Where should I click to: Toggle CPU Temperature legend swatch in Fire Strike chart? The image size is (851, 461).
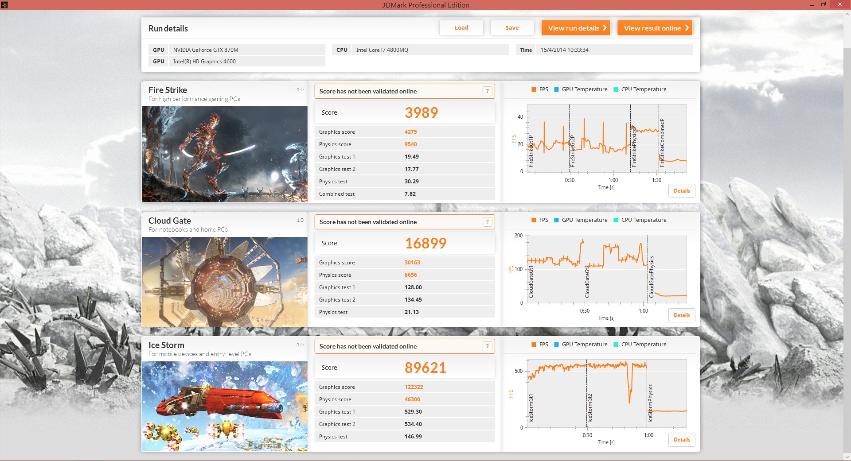616,89
